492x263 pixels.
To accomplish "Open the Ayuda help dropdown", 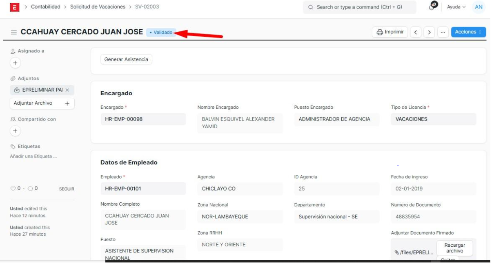I will coord(456,7).
